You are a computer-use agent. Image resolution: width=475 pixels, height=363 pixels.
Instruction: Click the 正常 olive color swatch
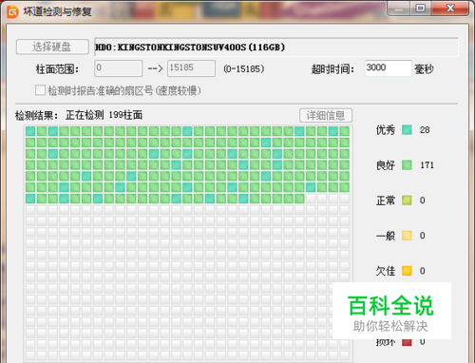point(407,201)
